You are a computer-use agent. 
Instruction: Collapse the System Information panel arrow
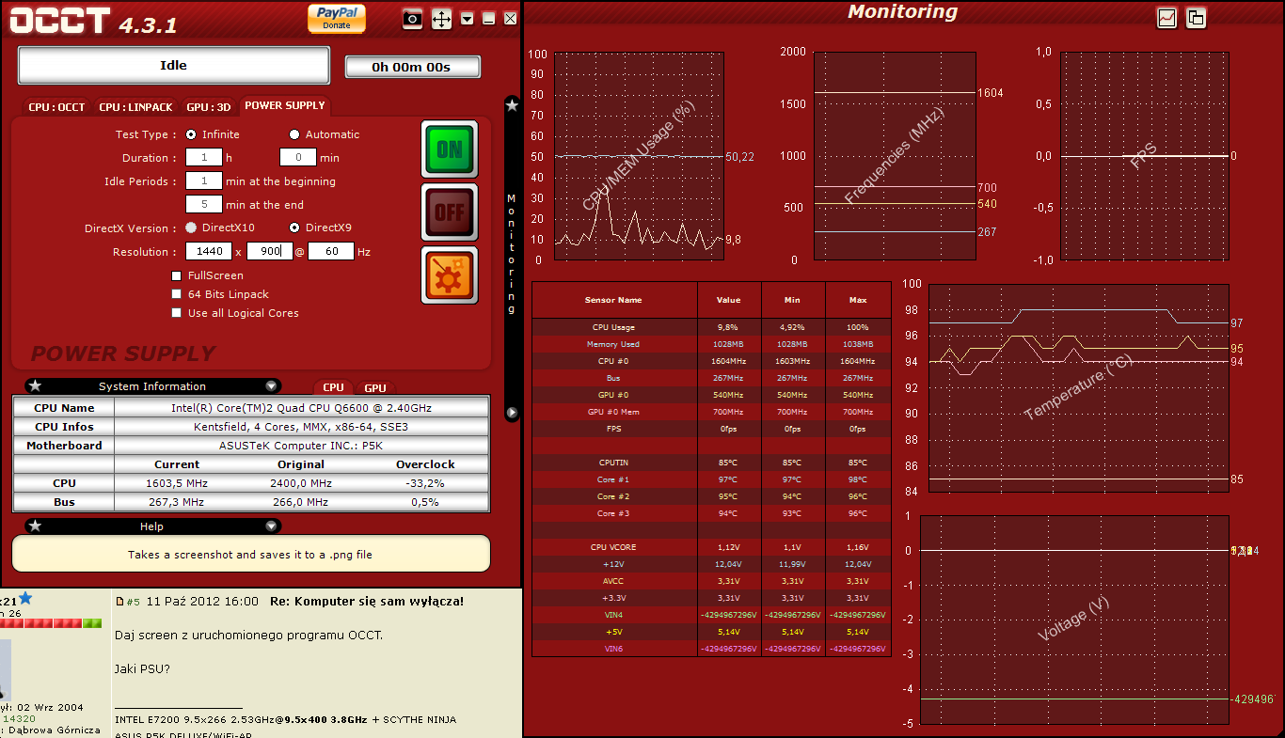[x=272, y=385]
